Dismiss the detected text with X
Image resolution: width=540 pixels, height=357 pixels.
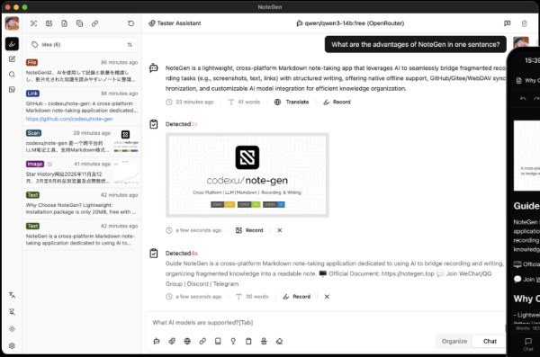click(327, 297)
